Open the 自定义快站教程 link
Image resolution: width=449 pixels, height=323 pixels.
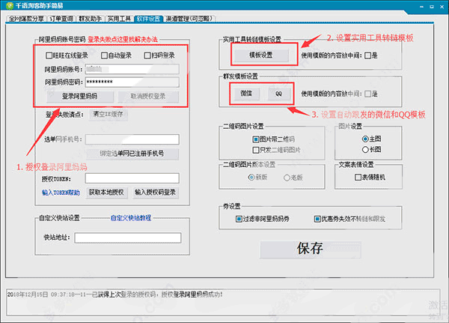tap(131, 218)
